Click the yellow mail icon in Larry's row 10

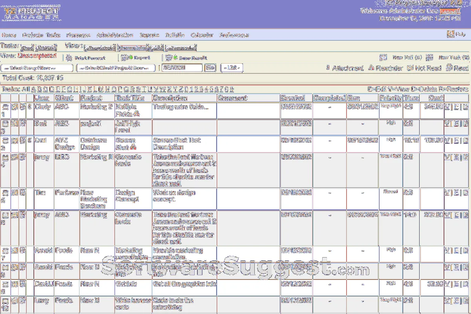[x=15, y=301]
